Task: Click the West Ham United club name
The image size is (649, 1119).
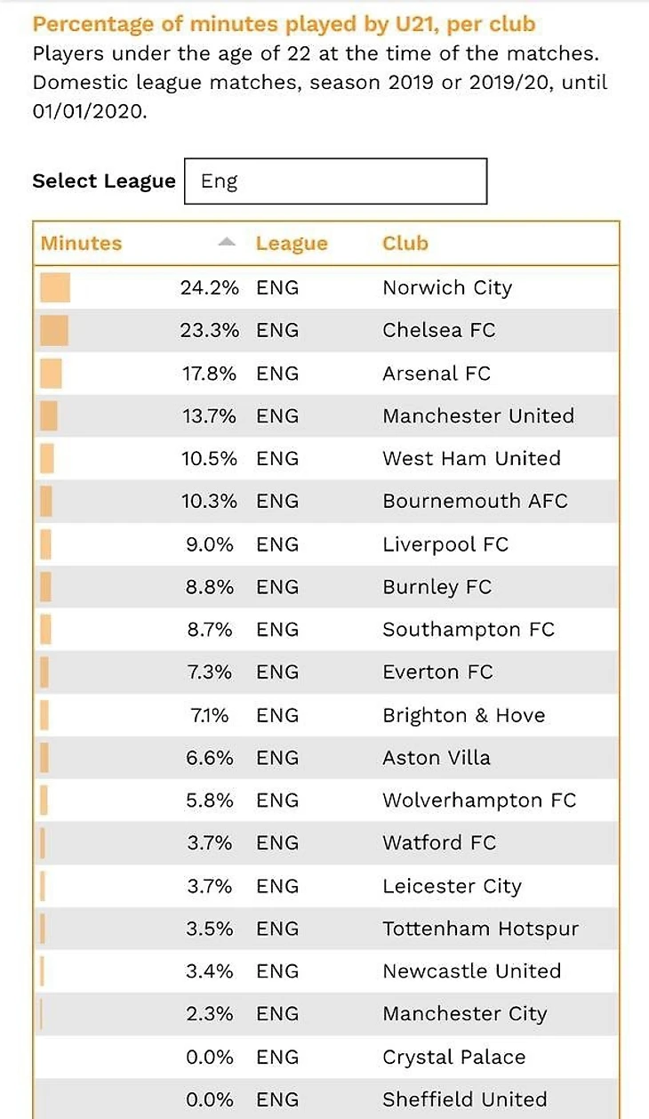Action: pyautogui.click(x=471, y=459)
